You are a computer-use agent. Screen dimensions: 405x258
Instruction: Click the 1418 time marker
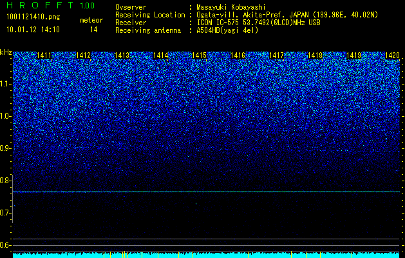[x=315, y=55]
